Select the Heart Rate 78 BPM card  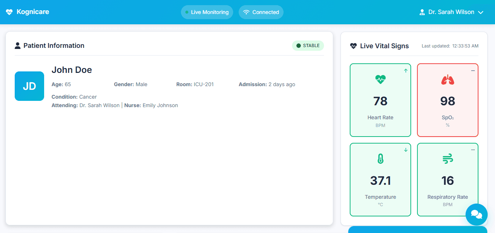click(x=380, y=100)
